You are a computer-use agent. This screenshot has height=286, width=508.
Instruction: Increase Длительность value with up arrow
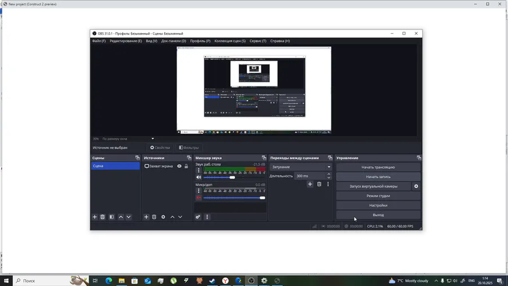329,175
